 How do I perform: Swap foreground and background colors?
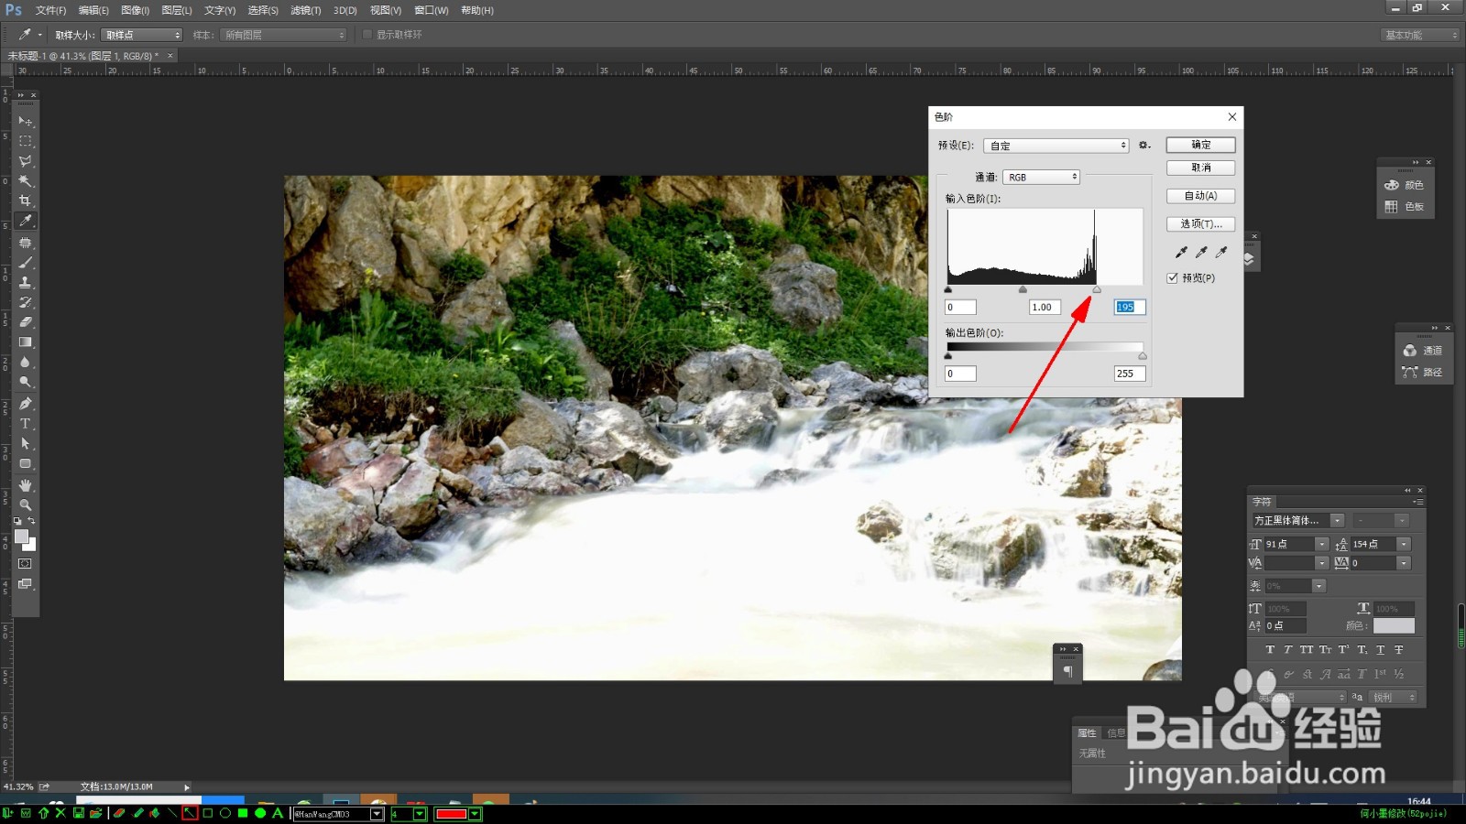[x=31, y=521]
